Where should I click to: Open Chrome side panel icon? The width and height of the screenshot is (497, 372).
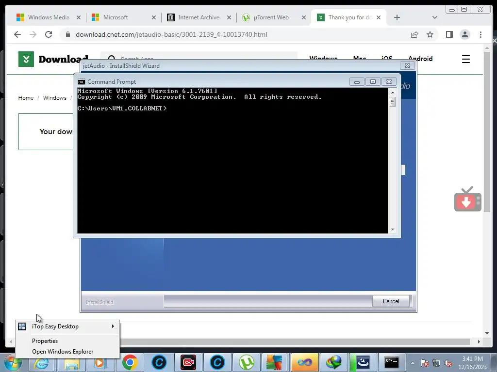click(x=449, y=34)
